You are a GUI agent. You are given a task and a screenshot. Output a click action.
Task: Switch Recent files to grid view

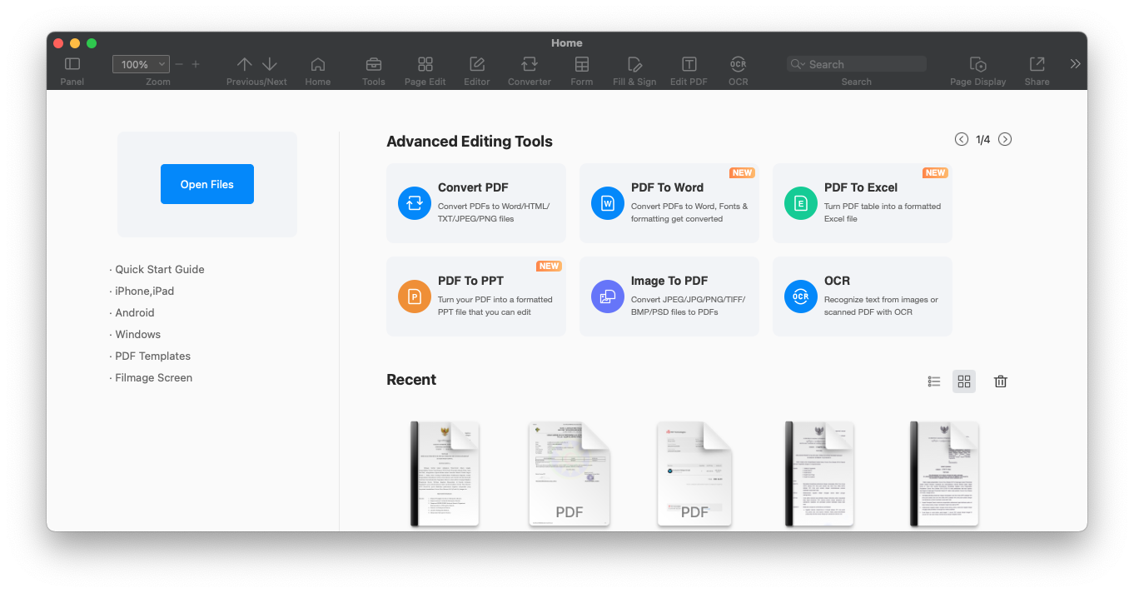point(964,381)
